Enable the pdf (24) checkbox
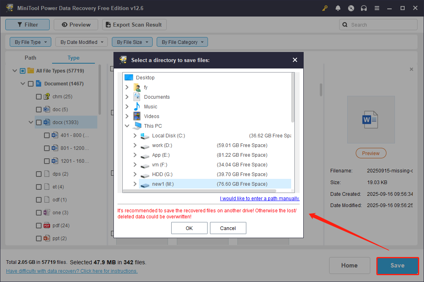The image size is (424, 282). click(x=39, y=225)
